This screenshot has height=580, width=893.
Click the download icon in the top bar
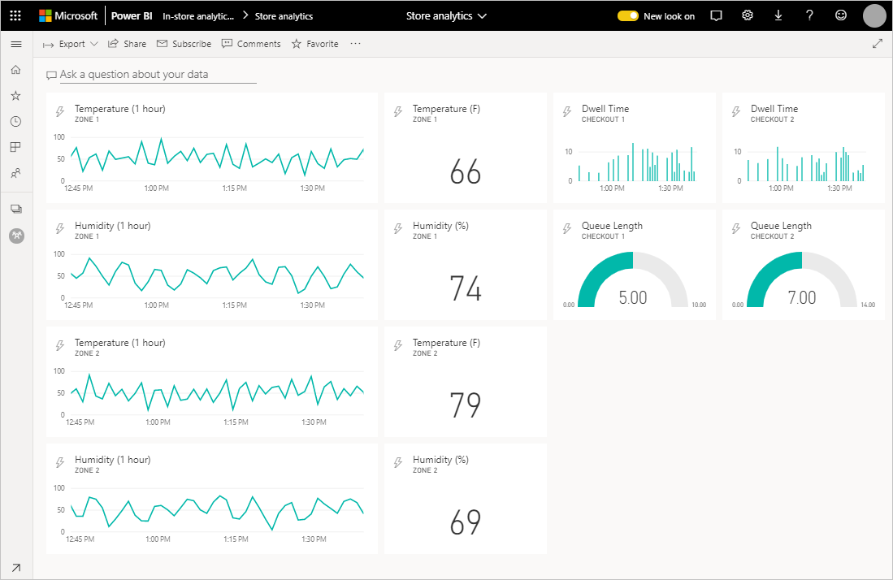click(778, 15)
